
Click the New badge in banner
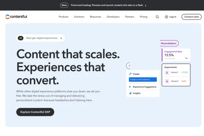pyautogui.click(x=64, y=5)
